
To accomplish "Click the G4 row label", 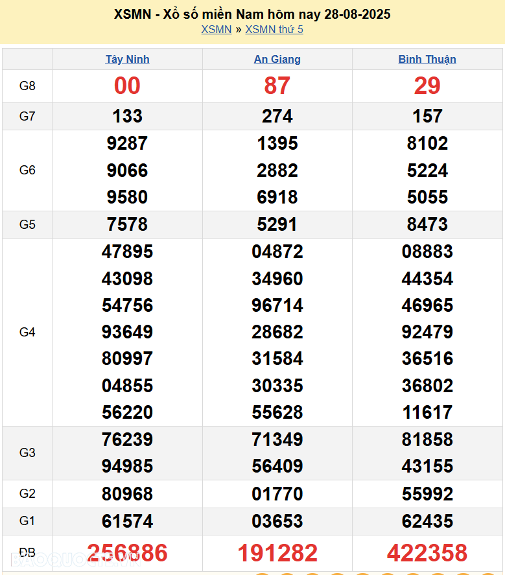I will click(27, 332).
